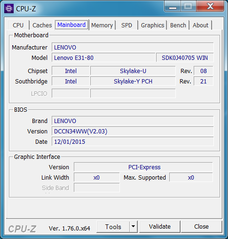This screenshot has height=239, width=228.
Task: Show the About tab
Action: coord(201,25)
